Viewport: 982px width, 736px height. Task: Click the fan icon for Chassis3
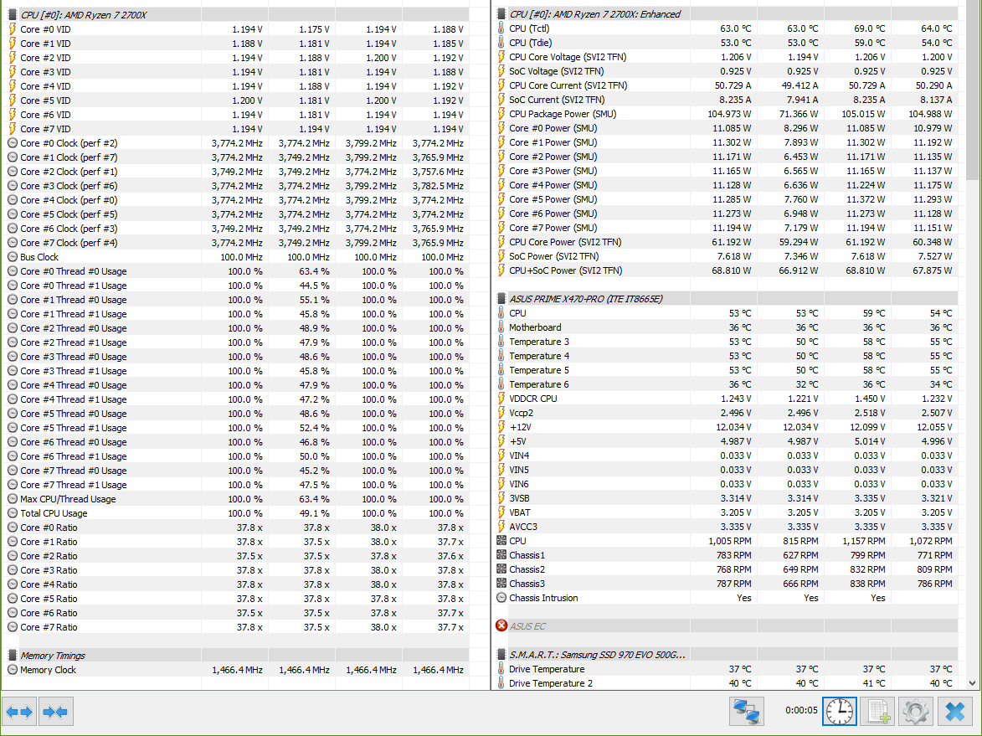pos(501,584)
